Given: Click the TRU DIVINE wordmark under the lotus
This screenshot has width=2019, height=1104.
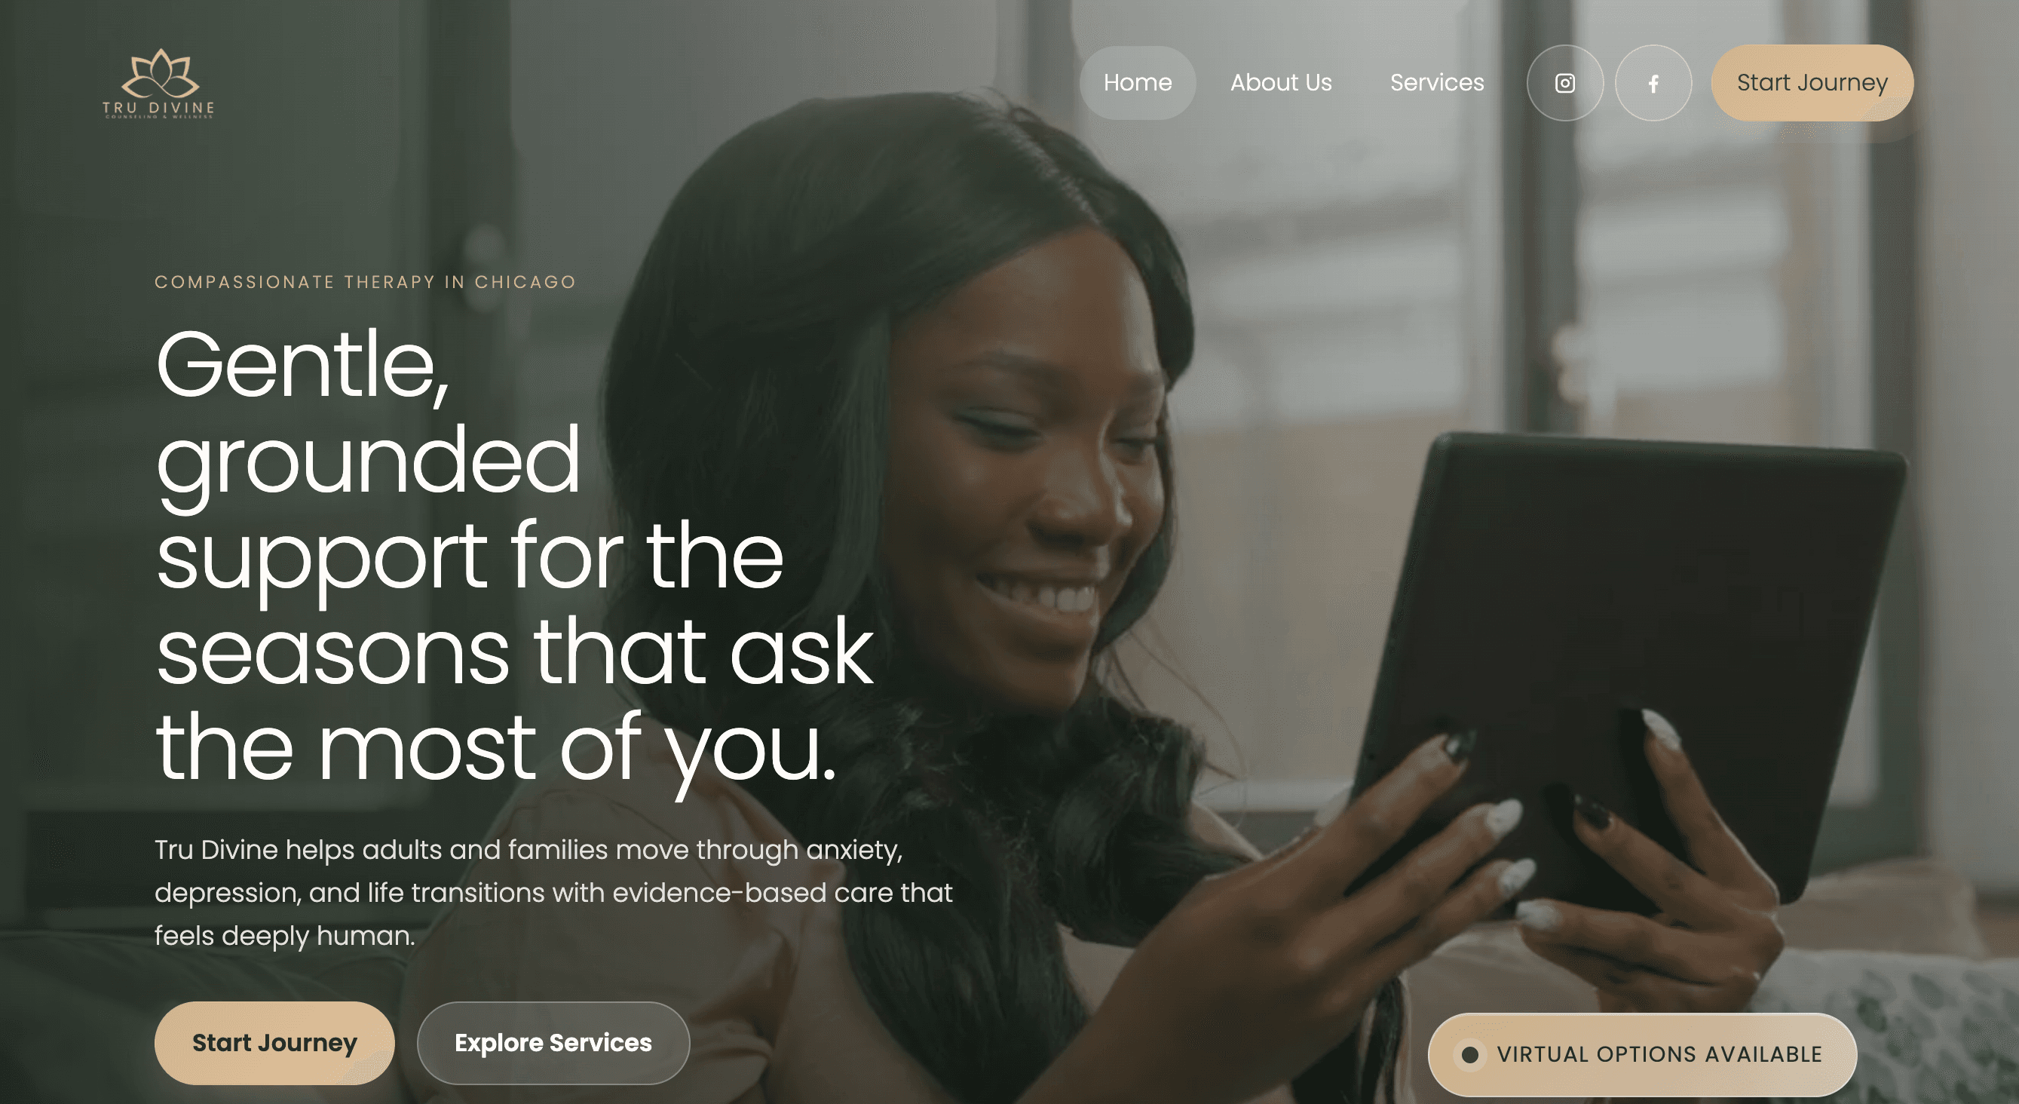Looking at the screenshot, I should pyautogui.click(x=158, y=107).
